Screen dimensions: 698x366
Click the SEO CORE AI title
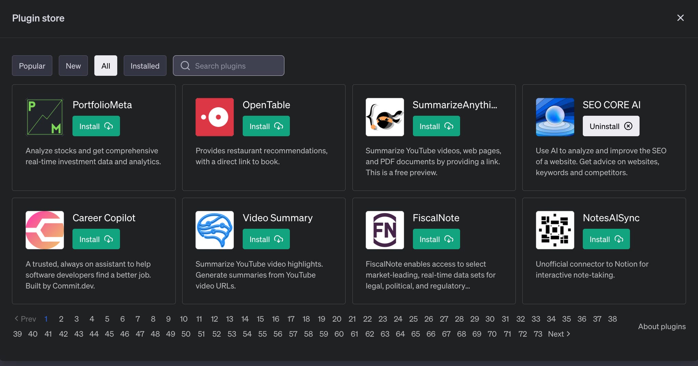tap(612, 105)
